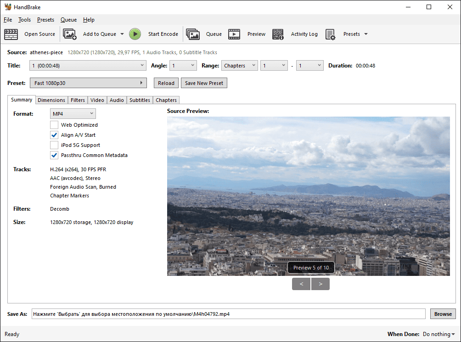
Task: Switch to the Dimensions tab
Action: coord(51,100)
